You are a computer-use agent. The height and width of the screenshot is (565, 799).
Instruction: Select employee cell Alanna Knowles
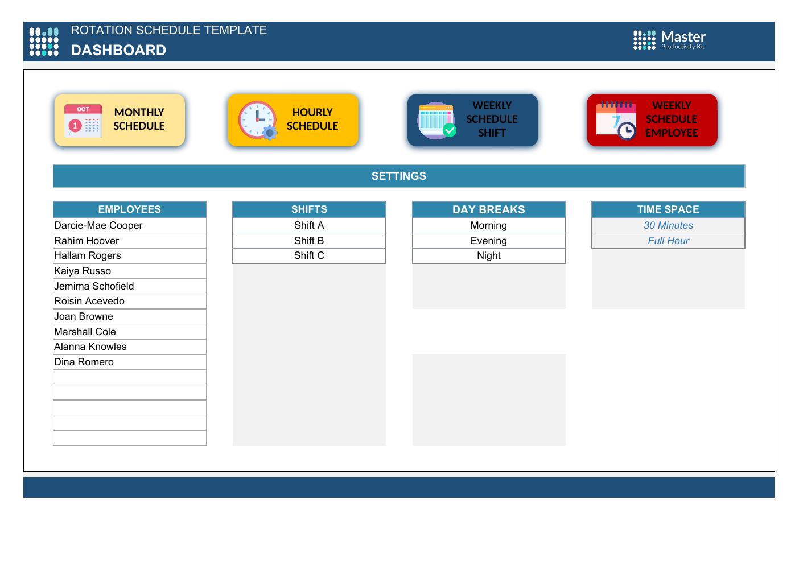[130, 347]
